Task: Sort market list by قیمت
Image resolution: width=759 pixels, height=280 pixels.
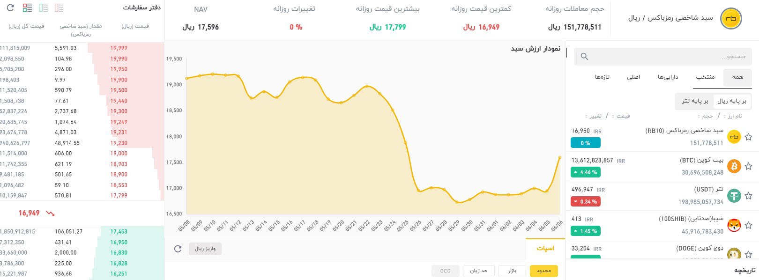Action: point(623,116)
